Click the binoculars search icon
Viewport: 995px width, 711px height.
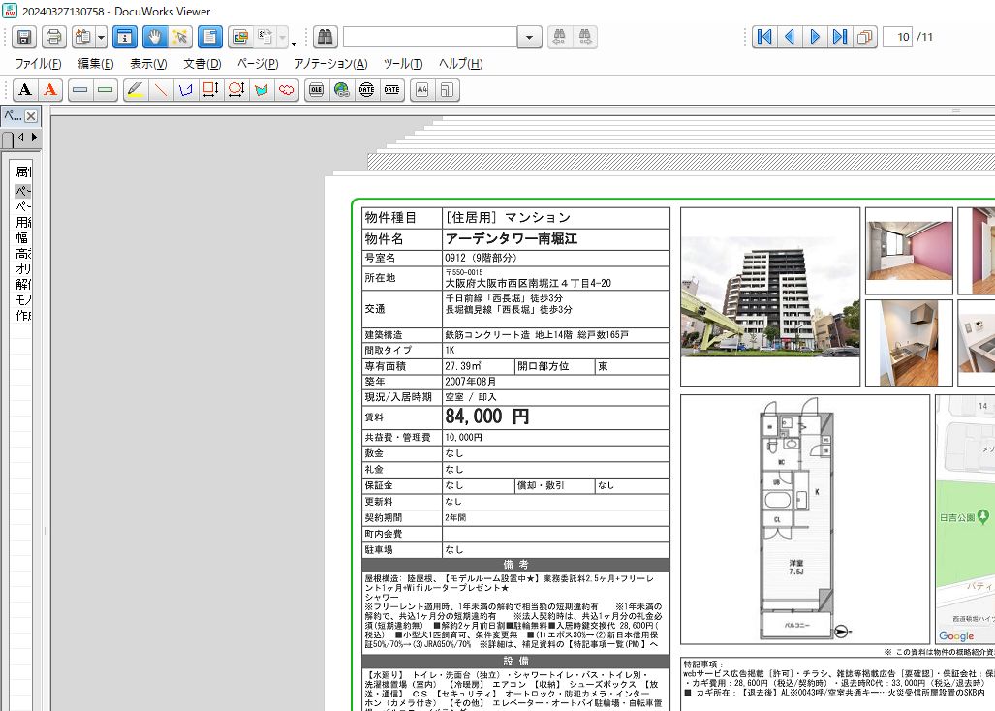[325, 37]
